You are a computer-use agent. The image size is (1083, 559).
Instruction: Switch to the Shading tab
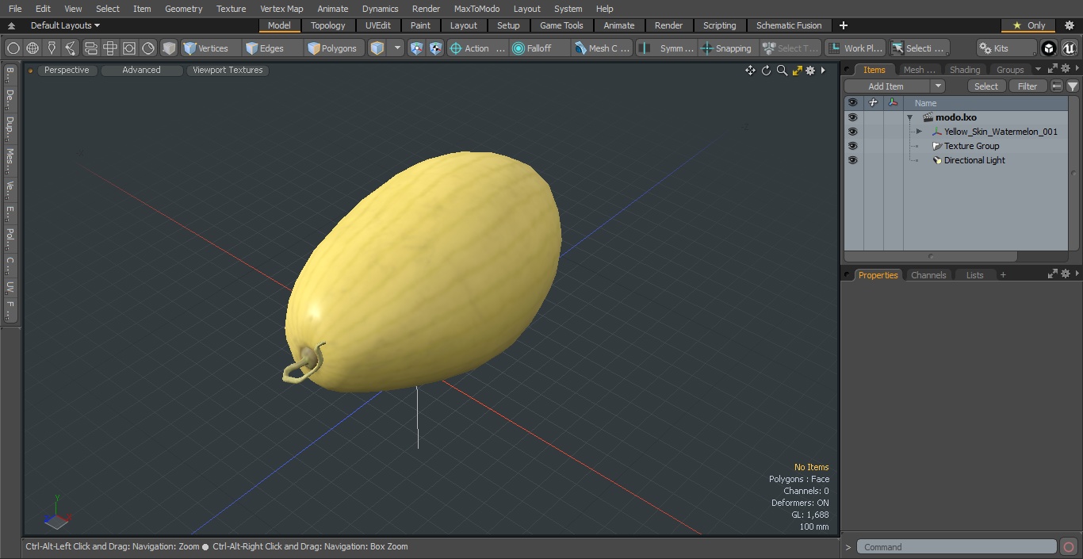click(x=965, y=70)
